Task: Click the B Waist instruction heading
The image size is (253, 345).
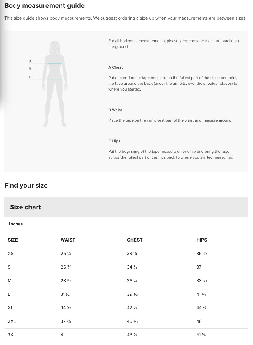Action: 115,110
